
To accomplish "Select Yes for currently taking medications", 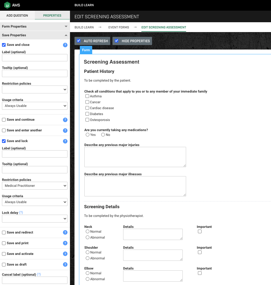I will tap(87, 135).
